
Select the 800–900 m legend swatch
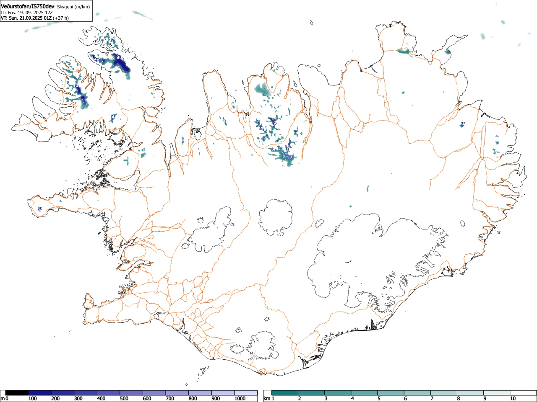click(200, 393)
